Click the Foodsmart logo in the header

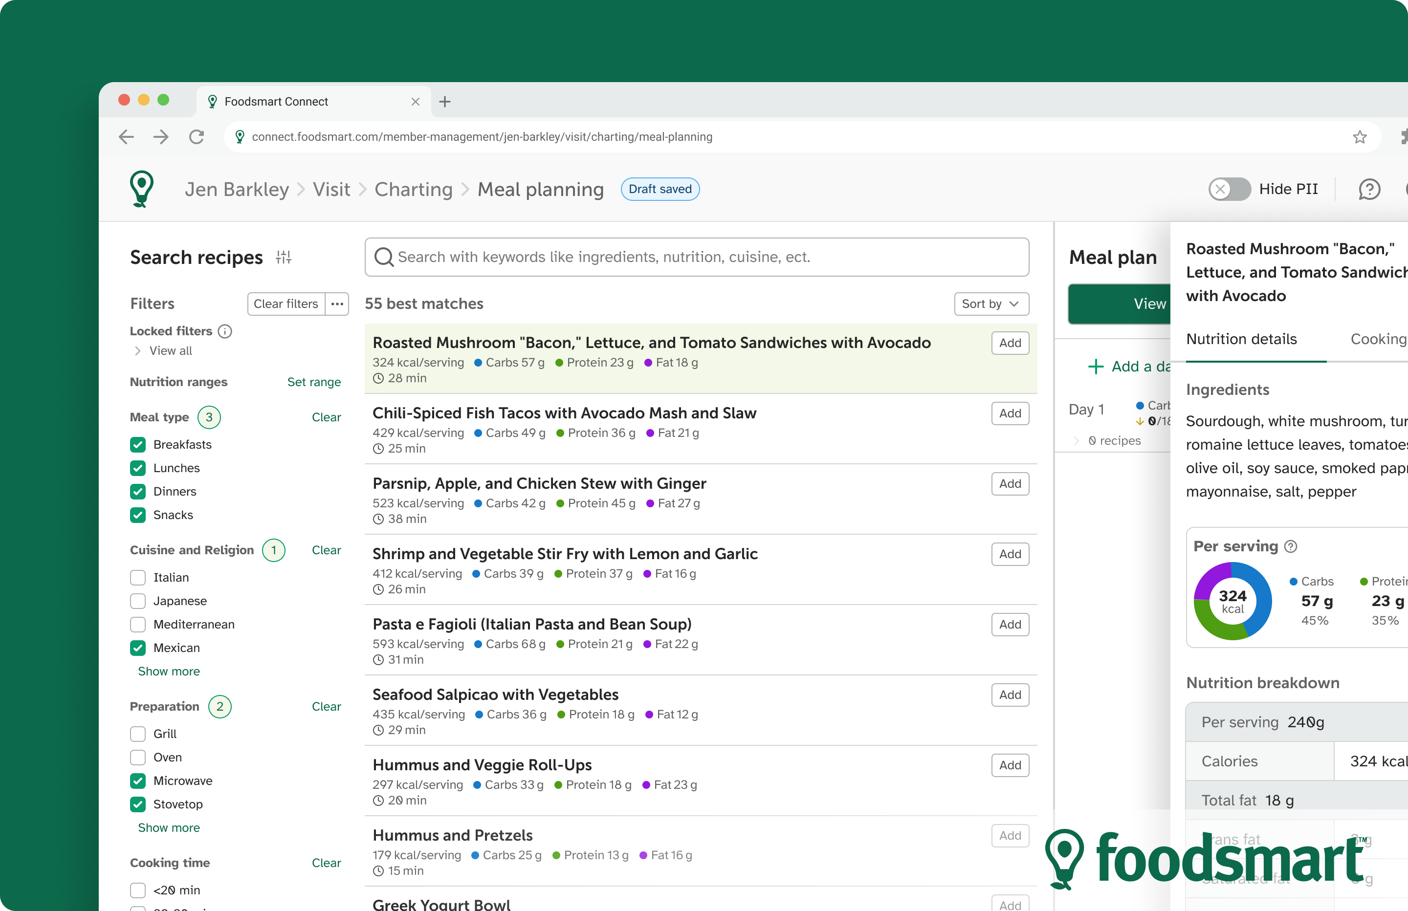tap(142, 189)
